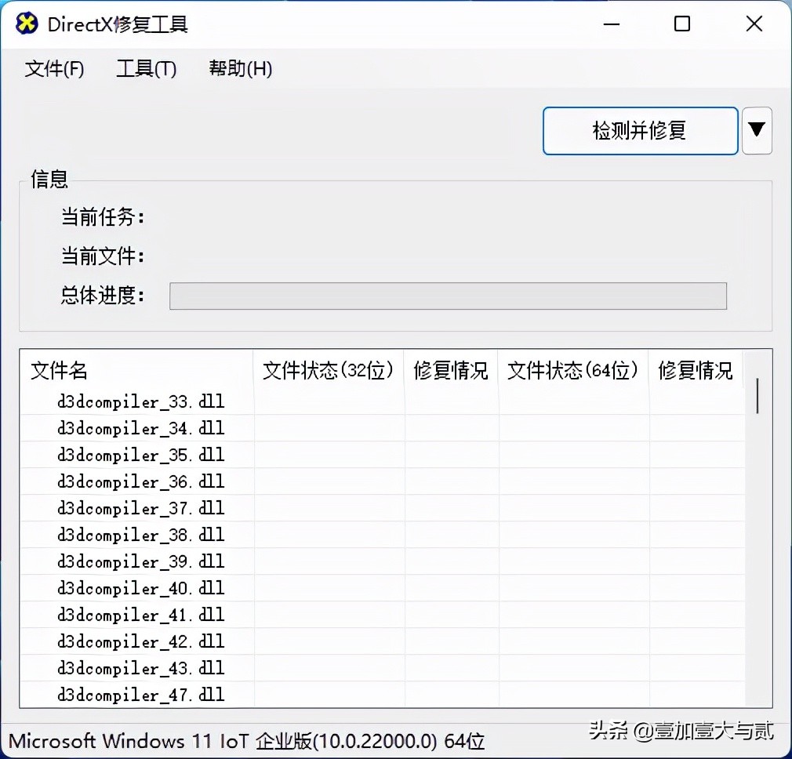The image size is (792, 759).
Task: Click the file list scrollbar
Action: pos(756,396)
